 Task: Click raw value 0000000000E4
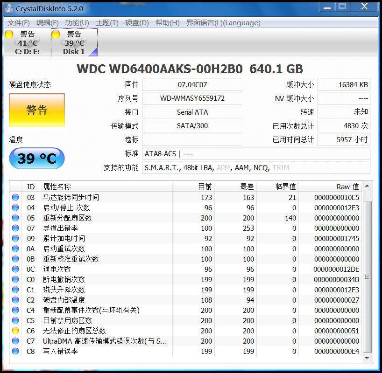pyautogui.click(x=336, y=352)
